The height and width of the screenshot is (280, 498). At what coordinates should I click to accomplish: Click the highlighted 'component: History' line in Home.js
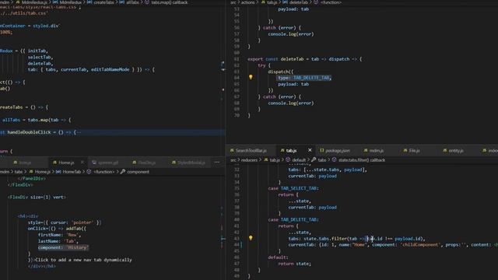(63, 247)
